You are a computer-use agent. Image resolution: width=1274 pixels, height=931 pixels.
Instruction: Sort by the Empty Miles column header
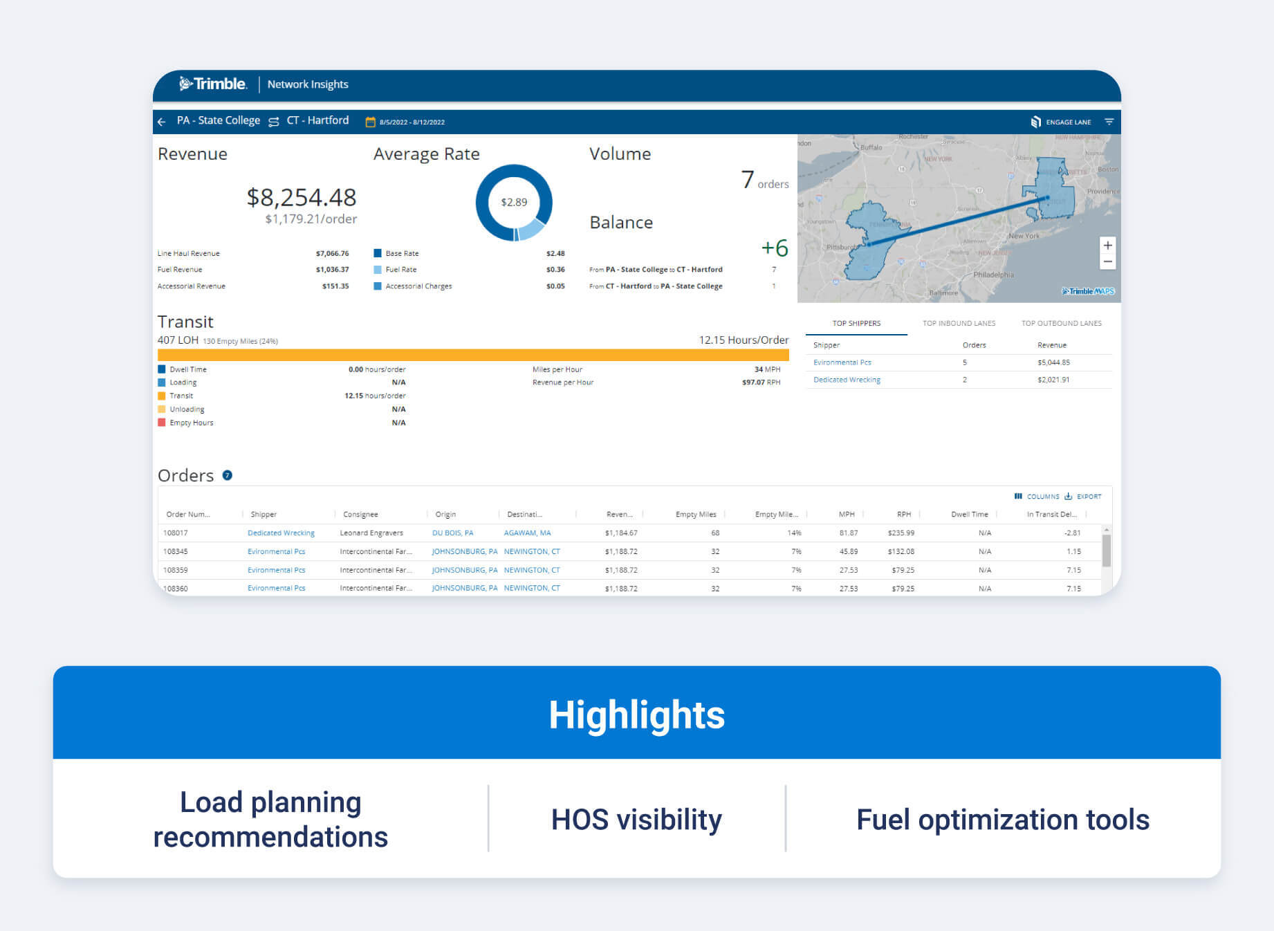tap(696, 515)
